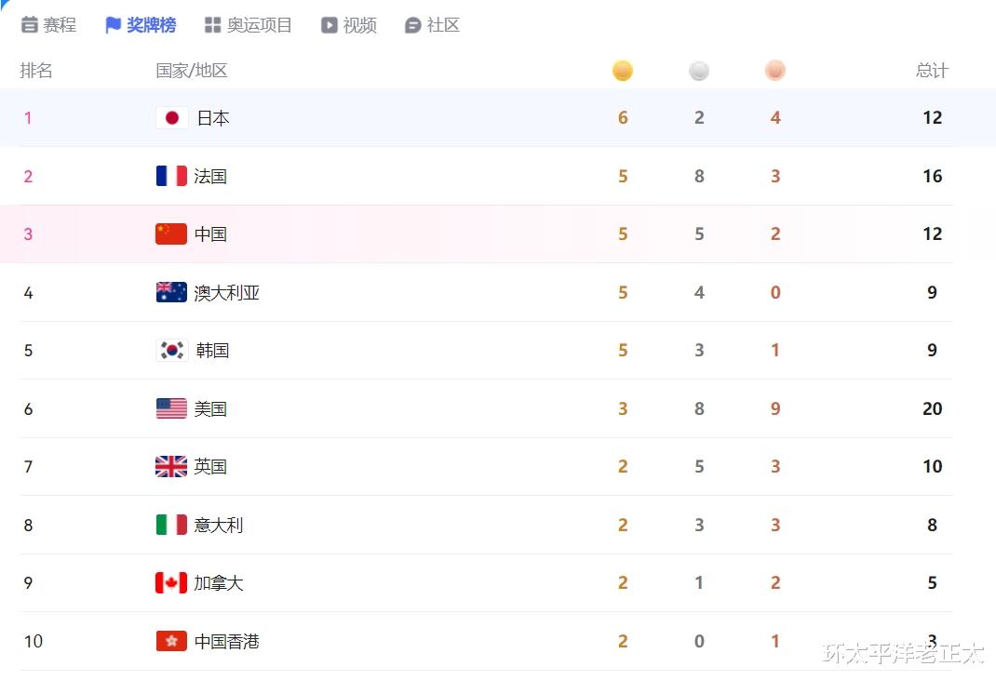
Task: Click the France flag icon
Action: point(171,176)
